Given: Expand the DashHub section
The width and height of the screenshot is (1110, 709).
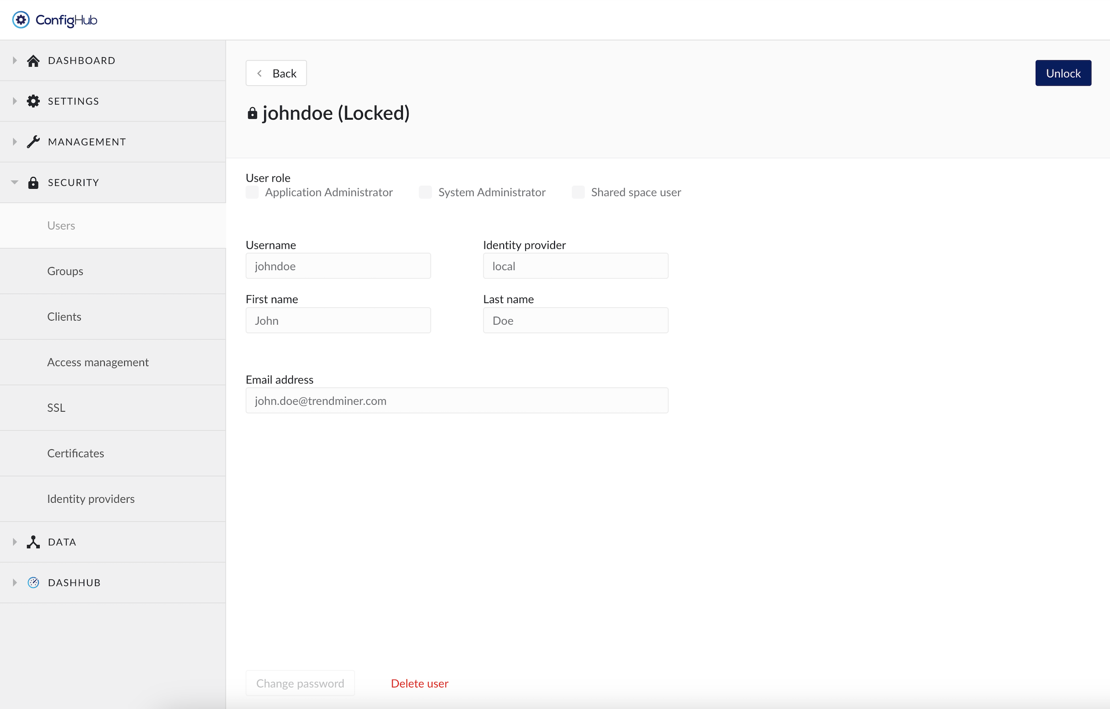Looking at the screenshot, I should coord(14,582).
